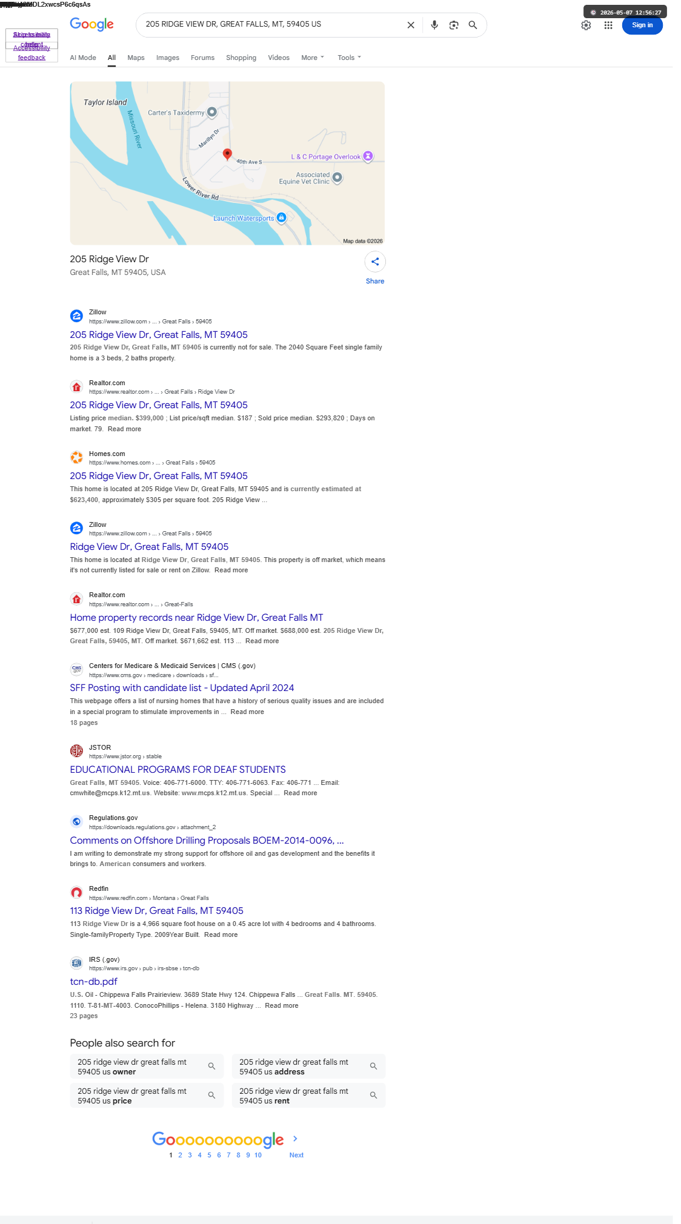Expand 'Read more' on Home property records result
The image size is (681, 1224).
click(x=262, y=641)
